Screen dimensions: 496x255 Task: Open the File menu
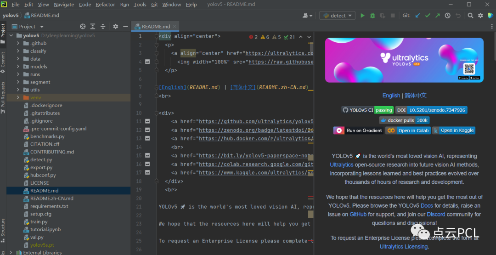[x=16, y=5]
